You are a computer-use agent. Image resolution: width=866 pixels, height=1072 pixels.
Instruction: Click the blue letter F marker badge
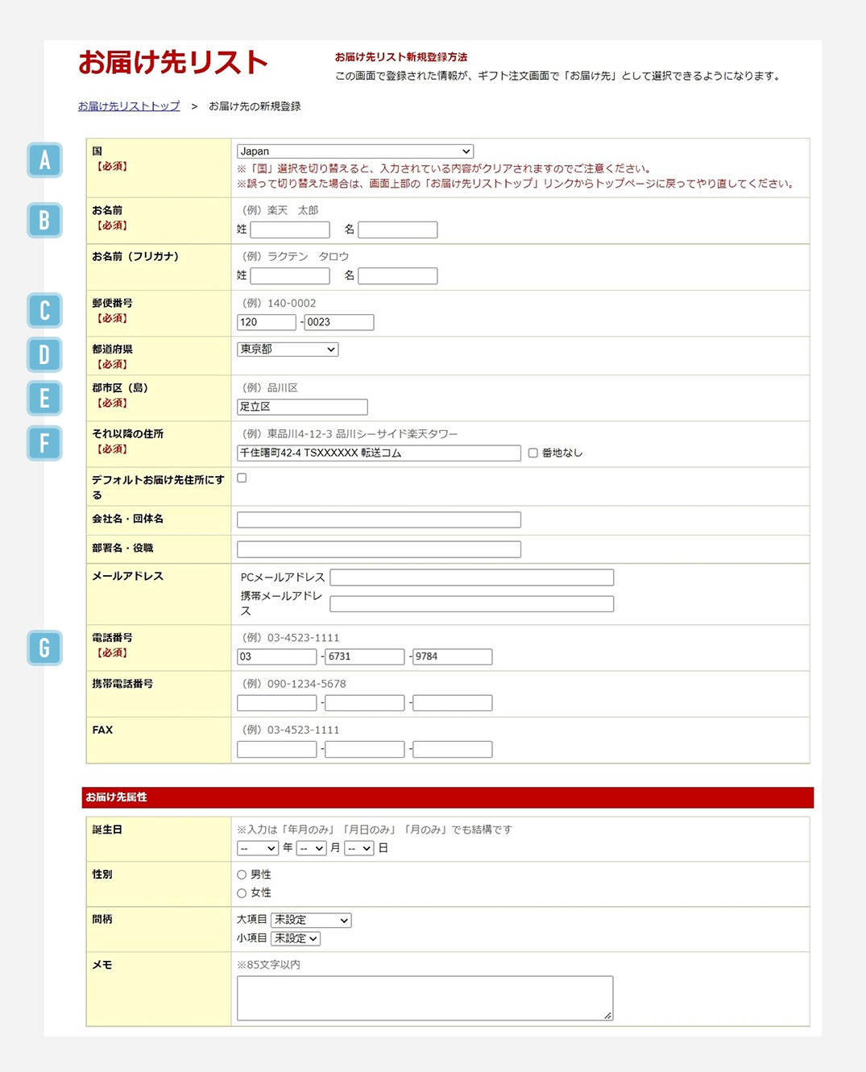click(44, 443)
